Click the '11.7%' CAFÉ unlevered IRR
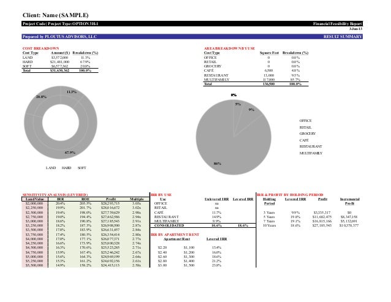This screenshot has height=302, width=391. [x=217, y=213]
